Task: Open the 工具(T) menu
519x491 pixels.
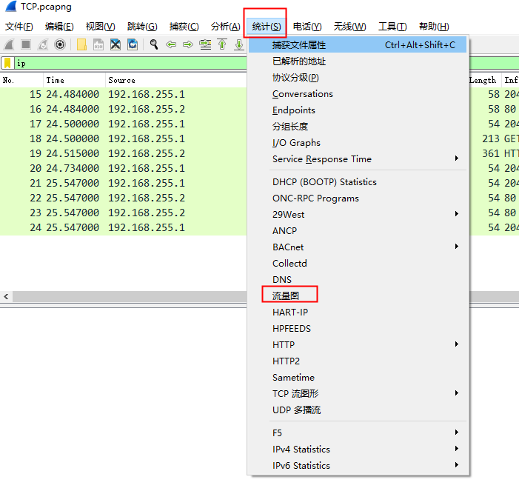Action: [392, 26]
